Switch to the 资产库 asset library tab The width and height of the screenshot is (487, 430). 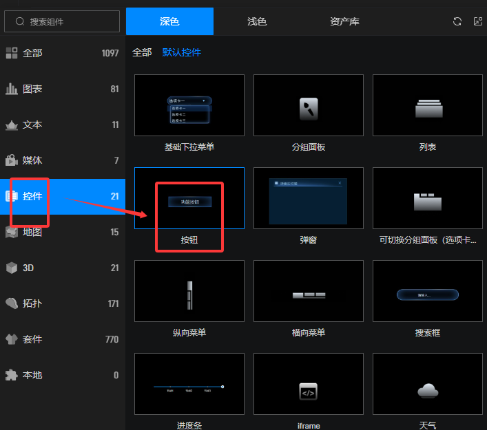click(344, 21)
